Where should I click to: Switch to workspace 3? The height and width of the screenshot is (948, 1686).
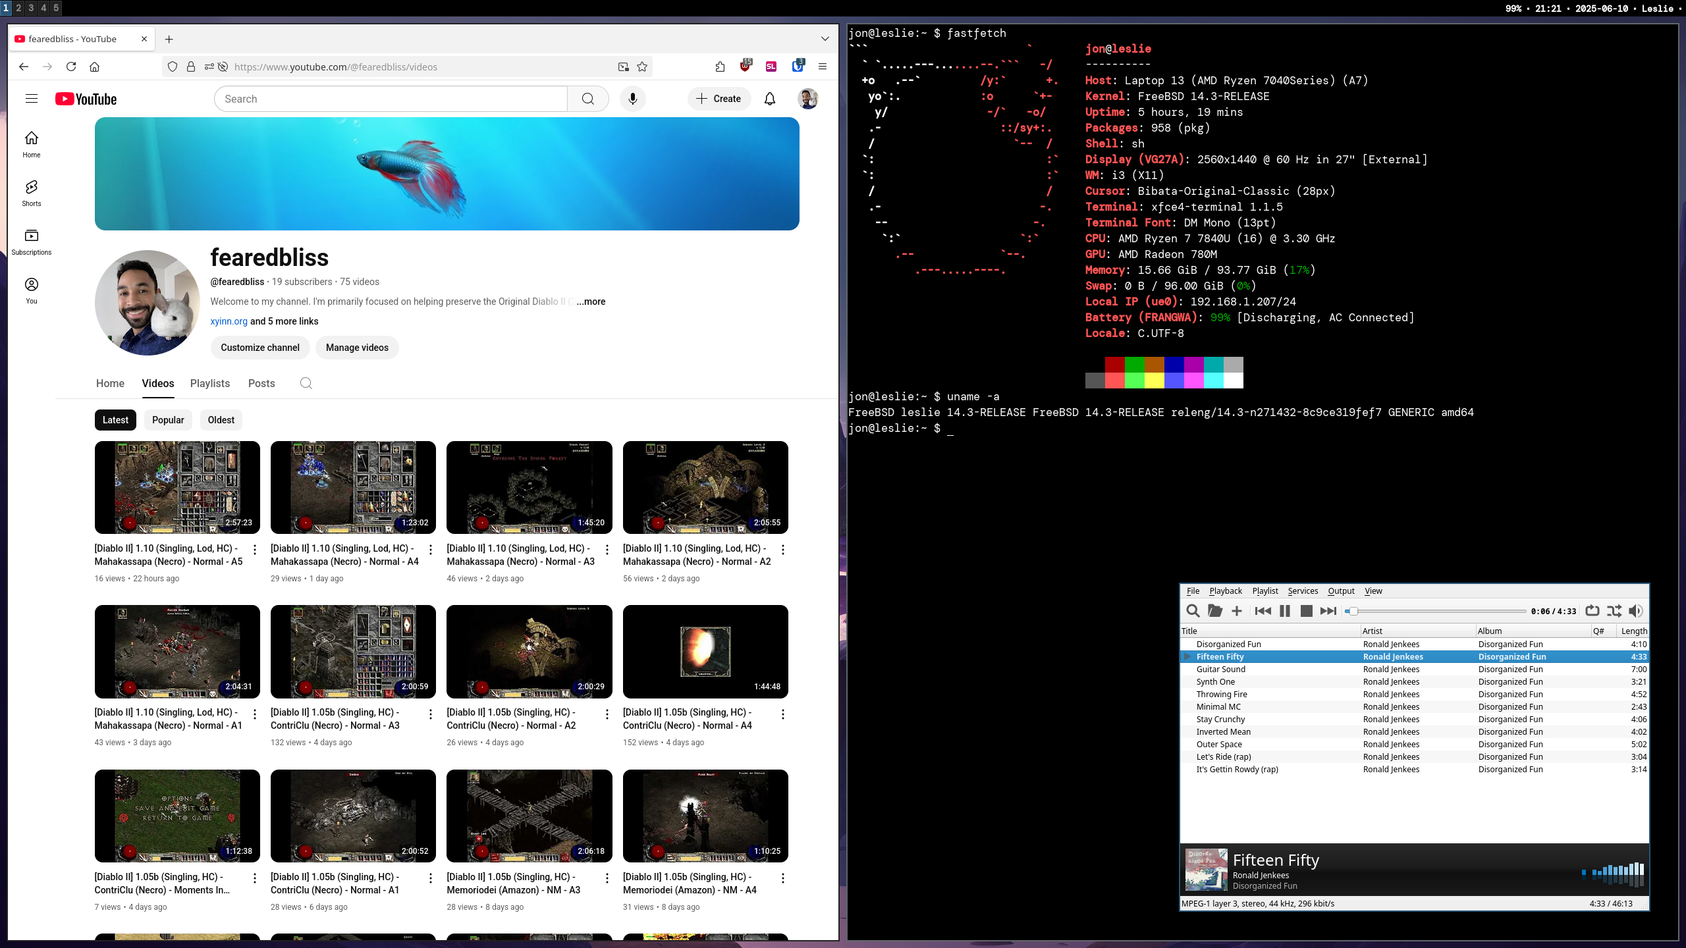[31, 8]
